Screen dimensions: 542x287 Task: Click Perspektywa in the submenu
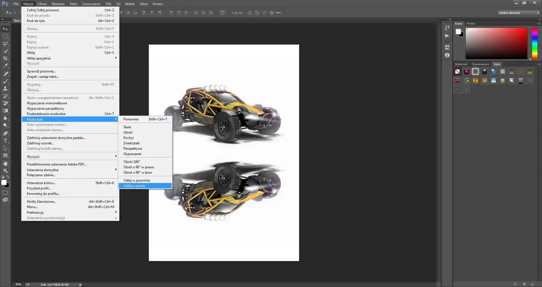[133, 148]
